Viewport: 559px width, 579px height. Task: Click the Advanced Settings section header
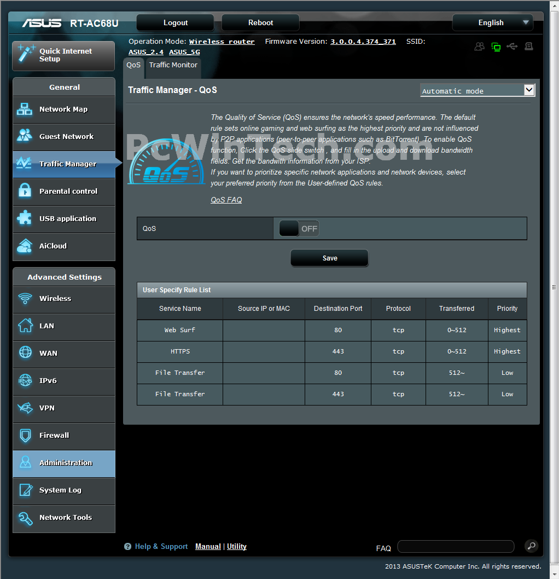coord(64,277)
